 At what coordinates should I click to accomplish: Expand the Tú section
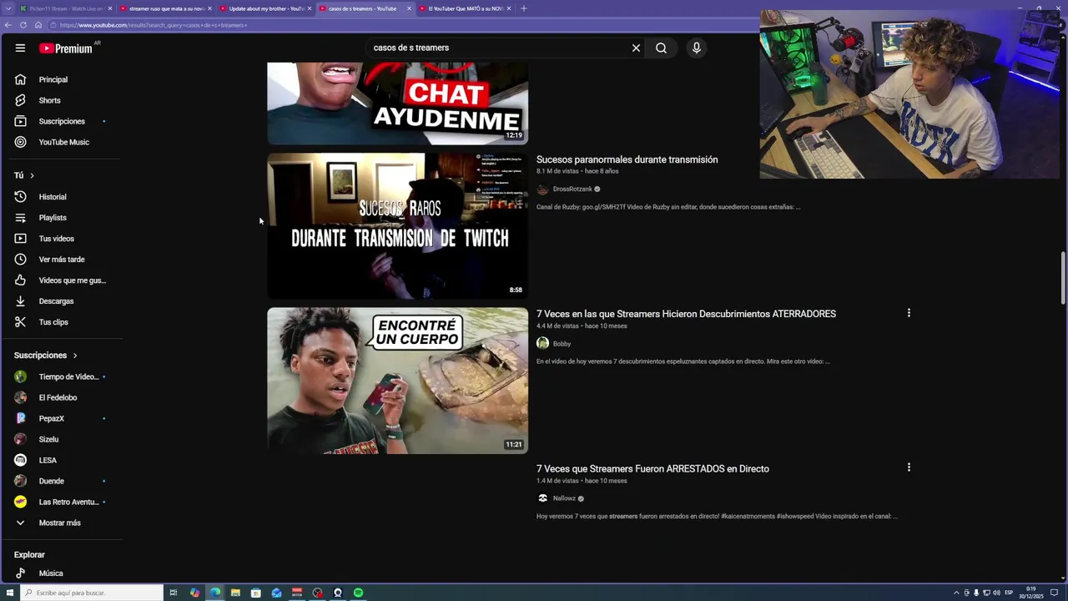pos(24,175)
